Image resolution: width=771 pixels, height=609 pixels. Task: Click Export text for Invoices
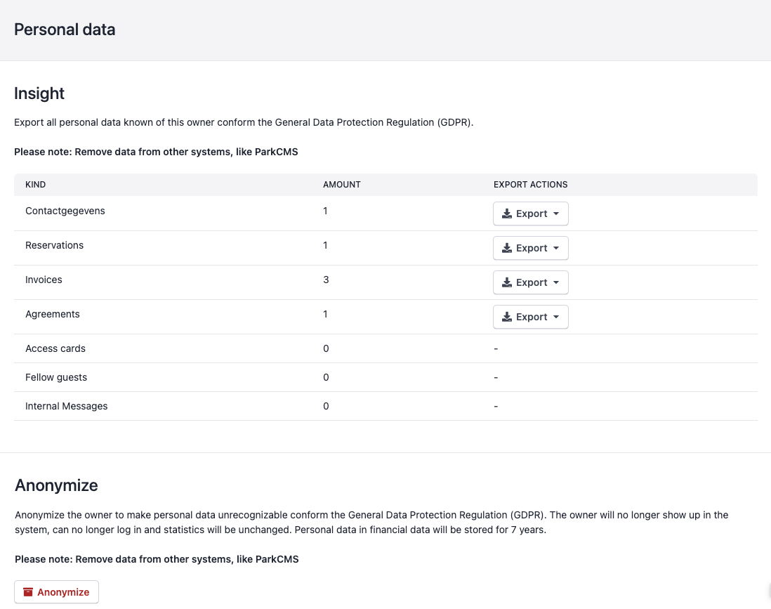(x=532, y=282)
